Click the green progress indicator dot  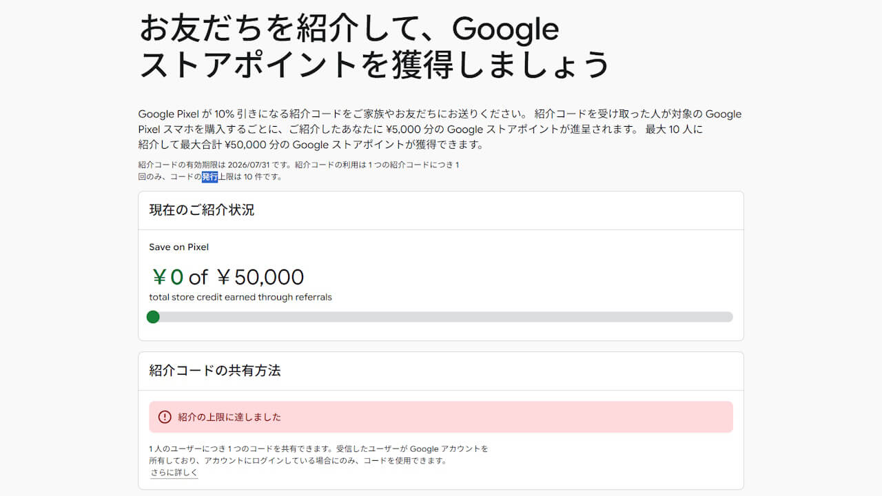coord(153,317)
